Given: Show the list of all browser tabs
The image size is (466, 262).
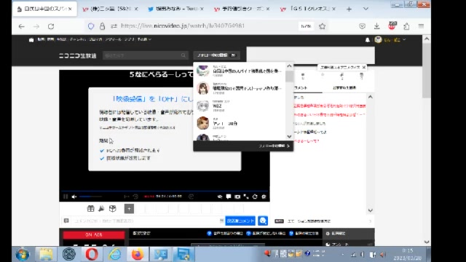Looking at the screenshot, I should click(x=366, y=9).
